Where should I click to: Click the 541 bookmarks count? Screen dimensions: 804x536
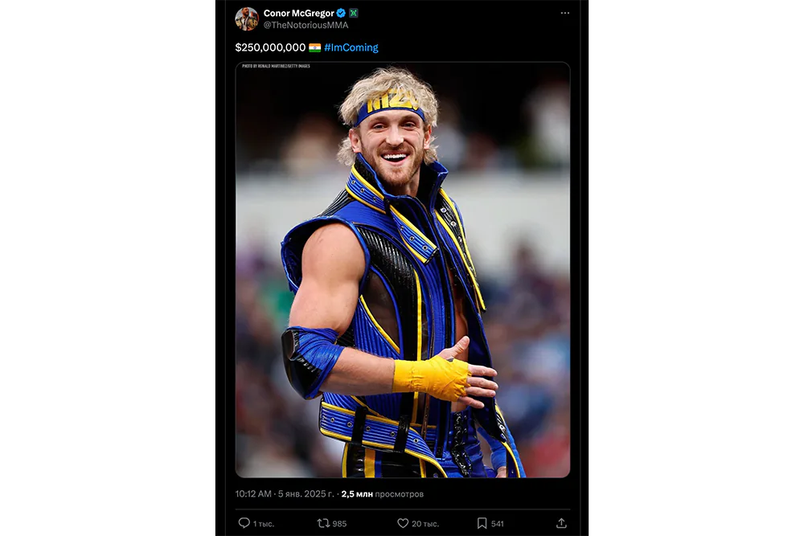(x=498, y=524)
